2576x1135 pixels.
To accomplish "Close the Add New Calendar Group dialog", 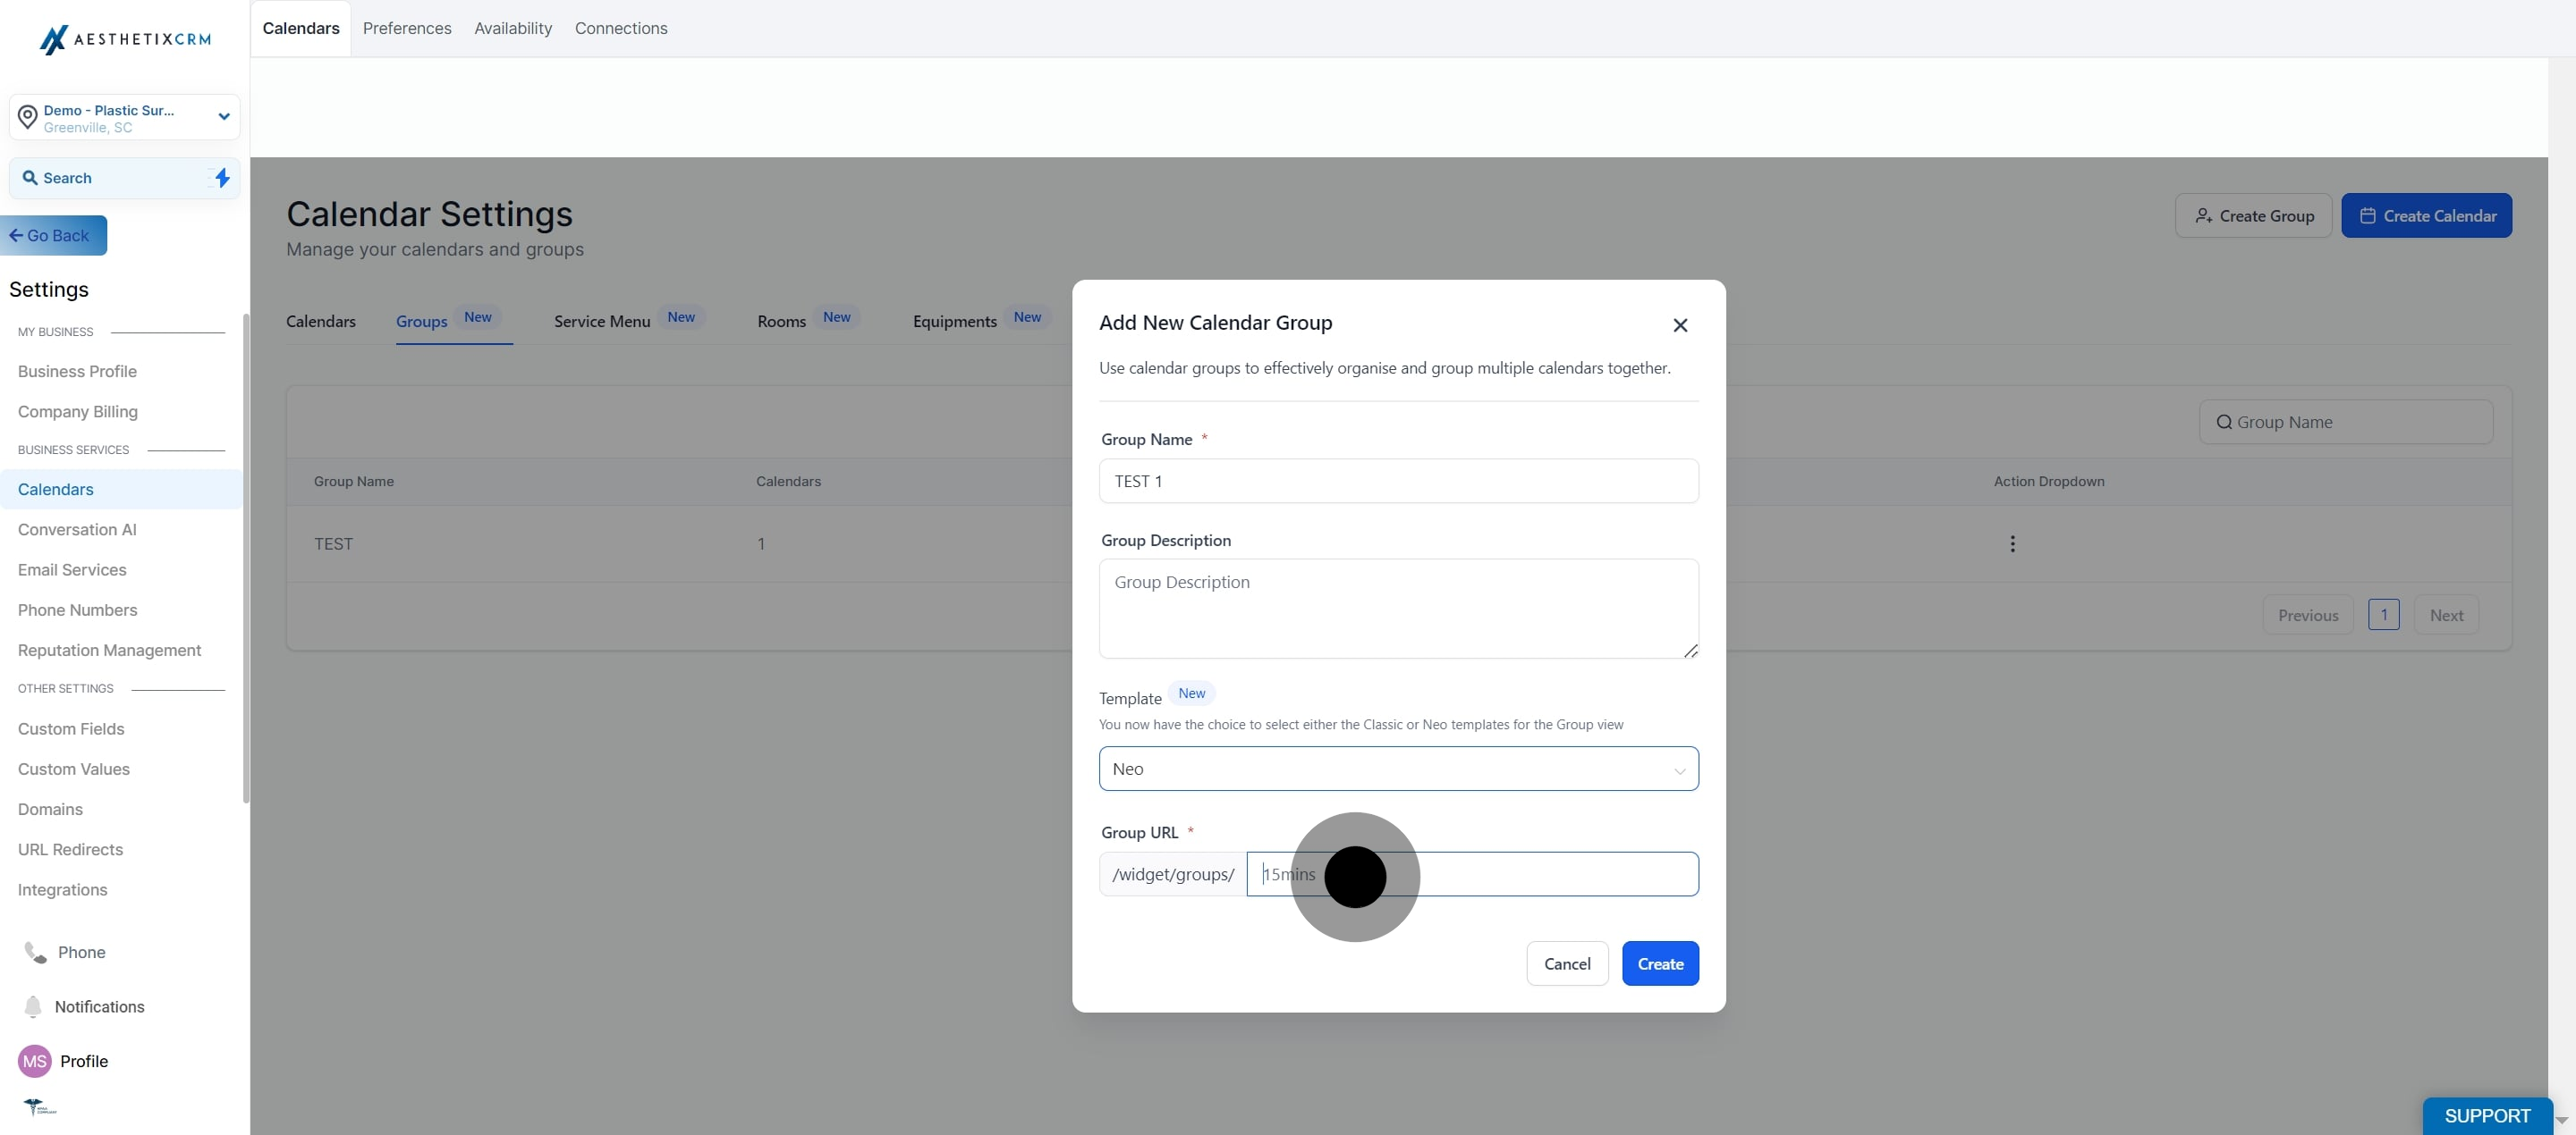I will (x=1680, y=324).
